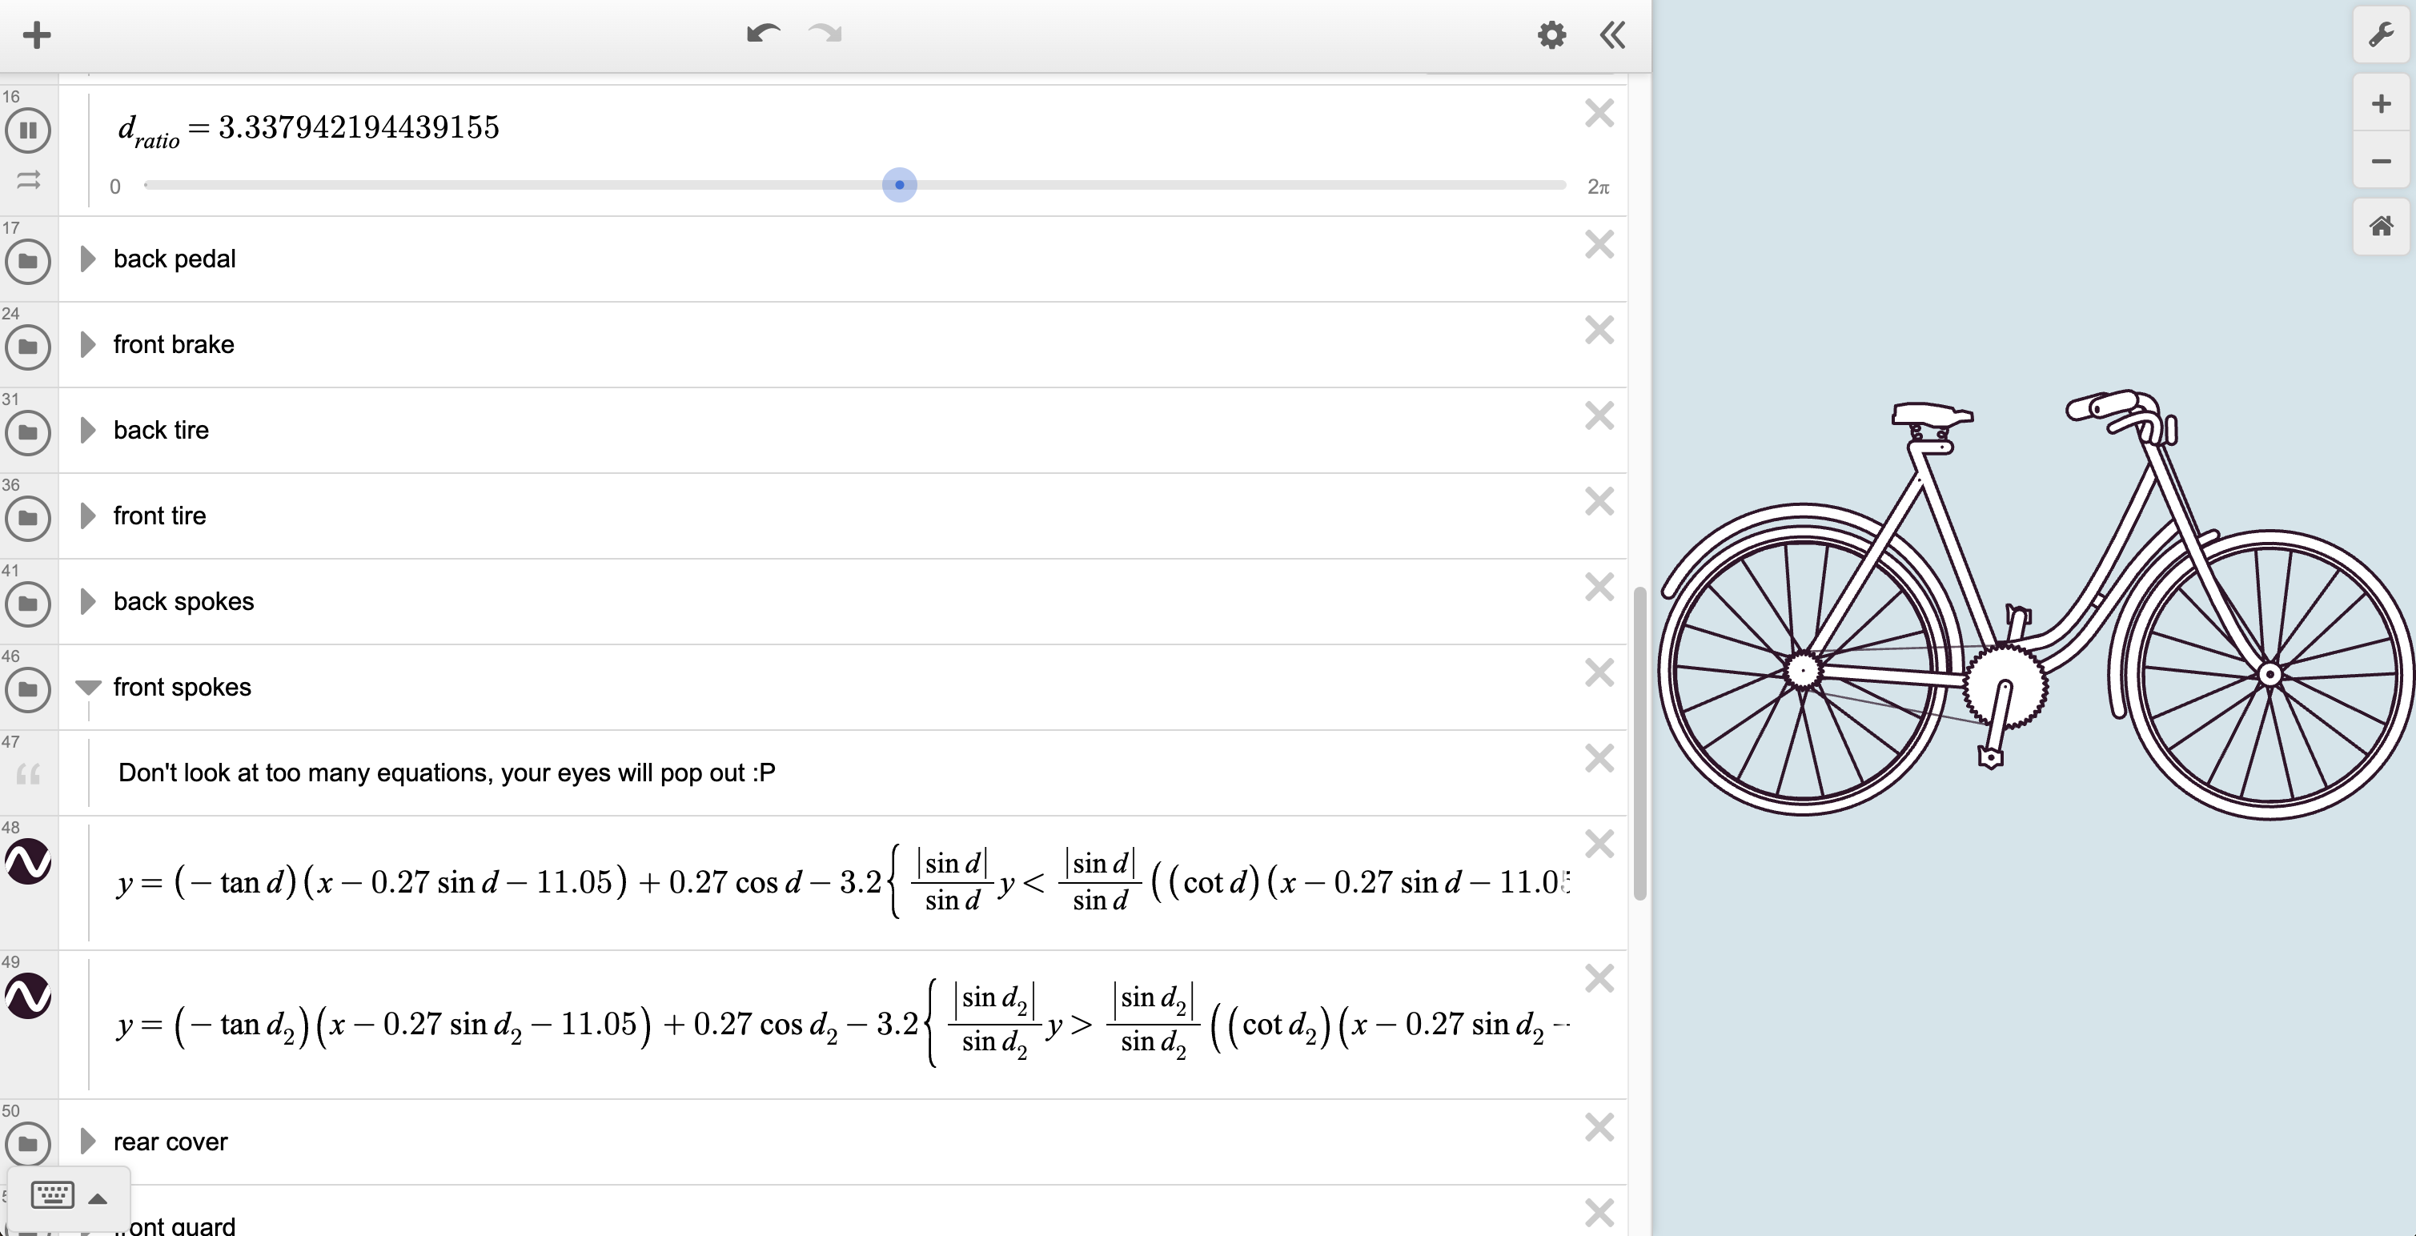Toggle back tire folder visibility
This screenshot has height=1236, width=2416.
28,432
